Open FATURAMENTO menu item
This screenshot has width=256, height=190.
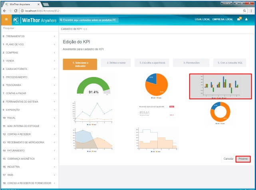click(x=30, y=150)
